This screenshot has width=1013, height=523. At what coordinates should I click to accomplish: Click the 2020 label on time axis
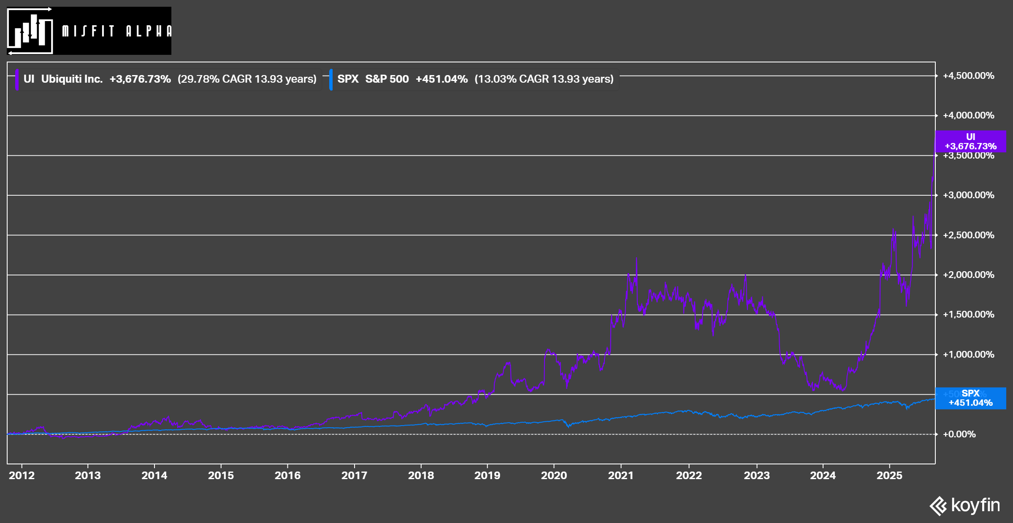554,475
